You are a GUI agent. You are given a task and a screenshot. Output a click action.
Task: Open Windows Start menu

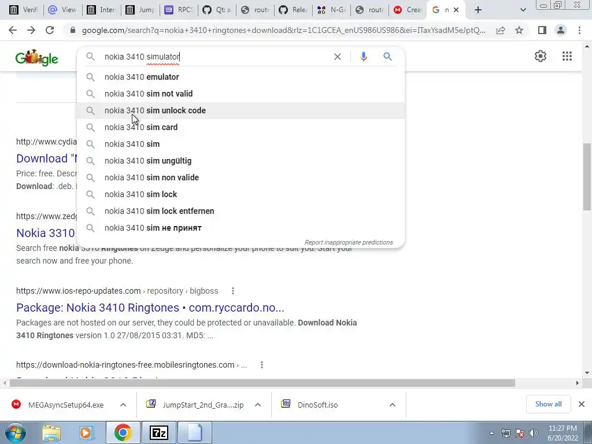click(15, 432)
